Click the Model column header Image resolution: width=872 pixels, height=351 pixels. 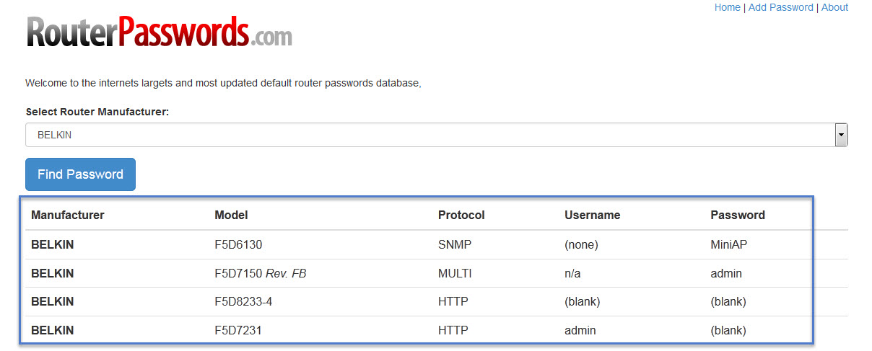click(231, 215)
